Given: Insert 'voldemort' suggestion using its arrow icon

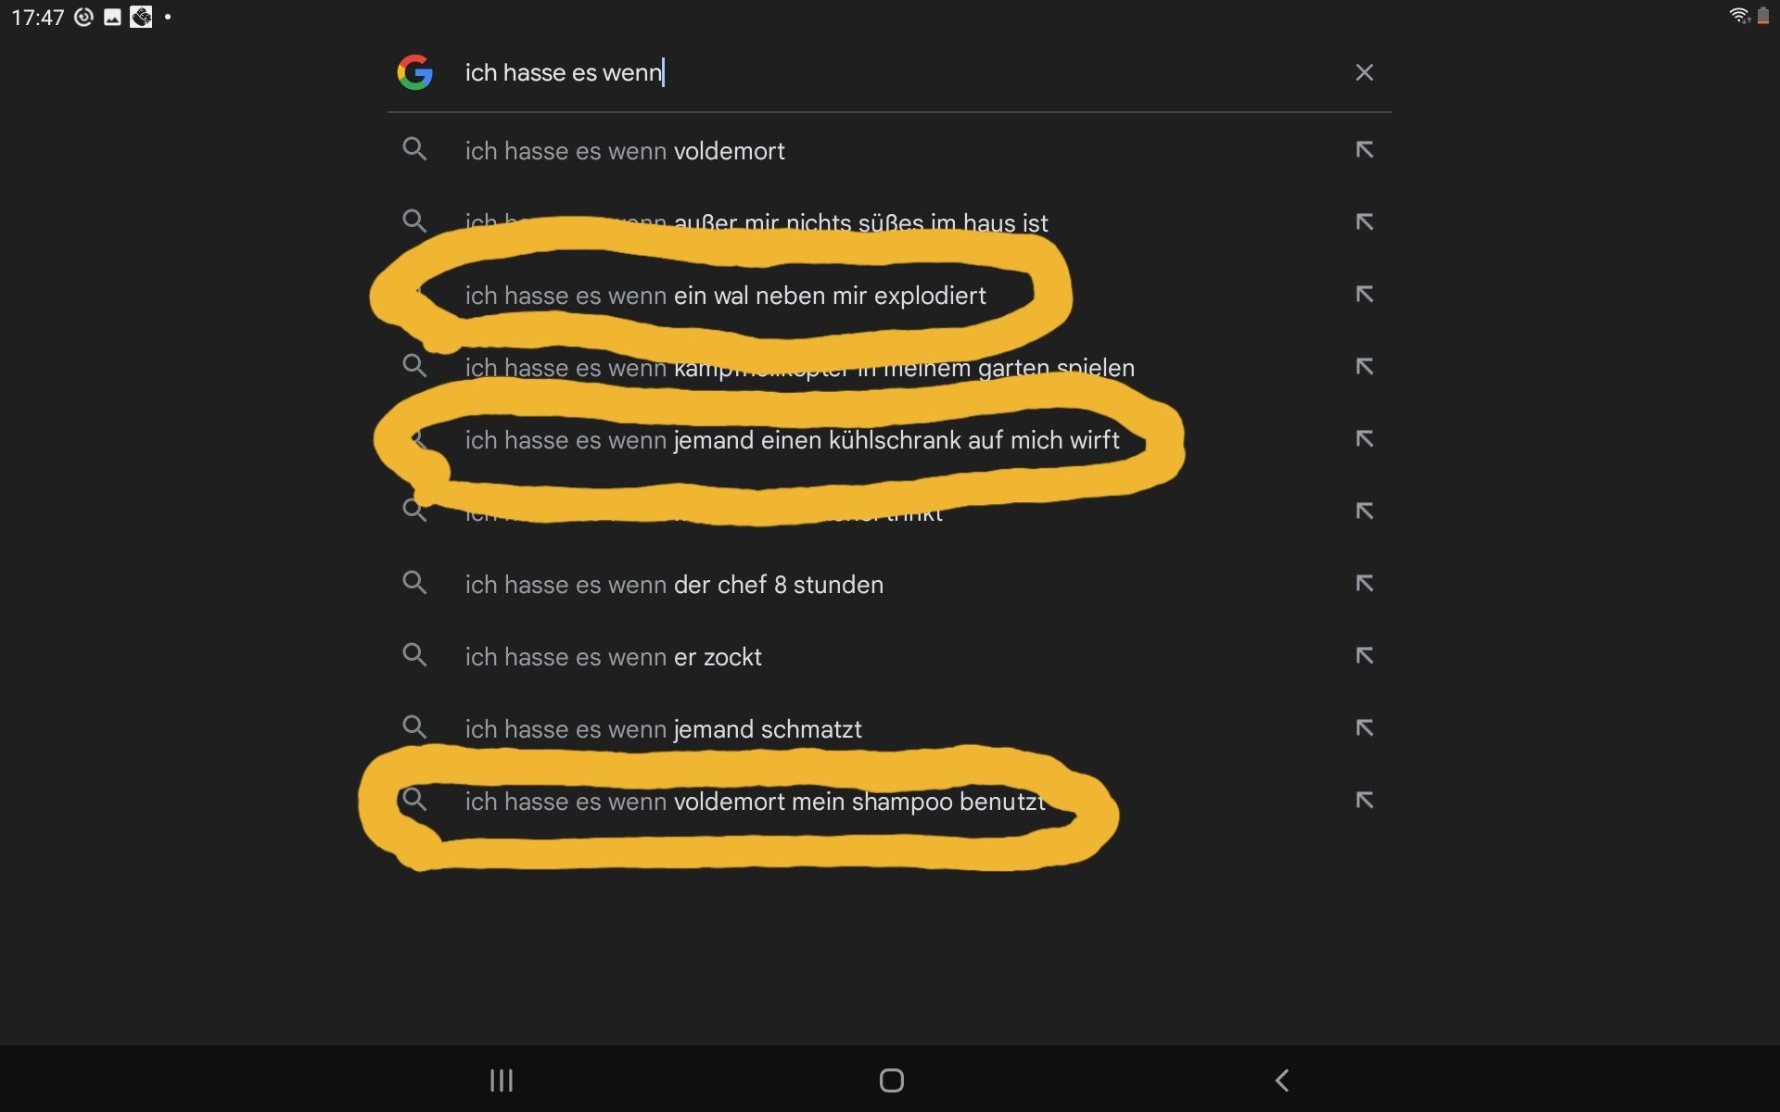Looking at the screenshot, I should (x=1364, y=150).
